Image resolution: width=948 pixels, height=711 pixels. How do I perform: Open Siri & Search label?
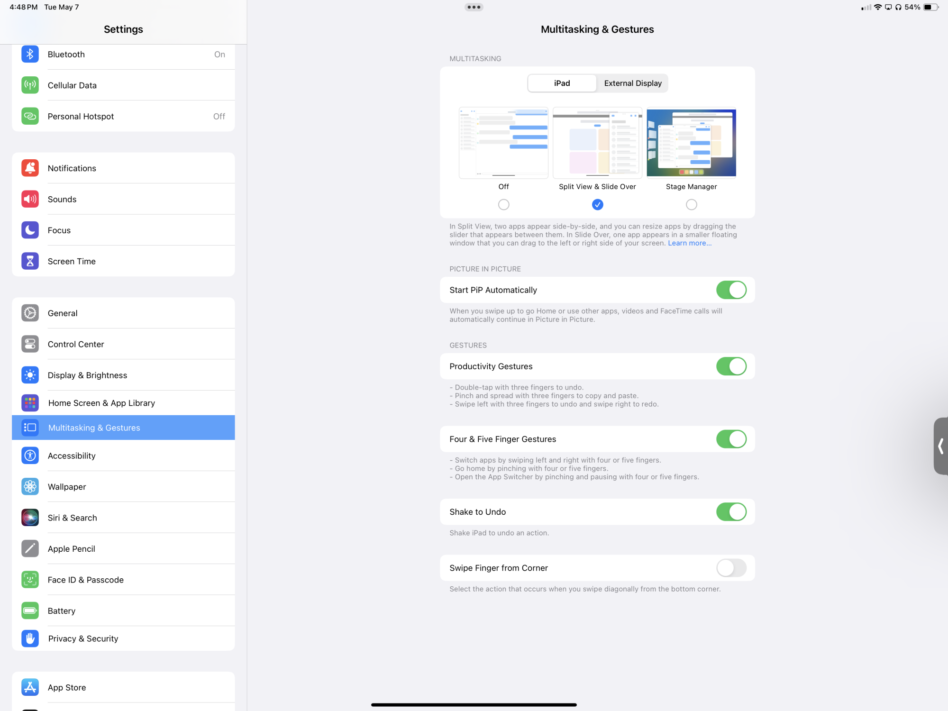pyautogui.click(x=73, y=518)
